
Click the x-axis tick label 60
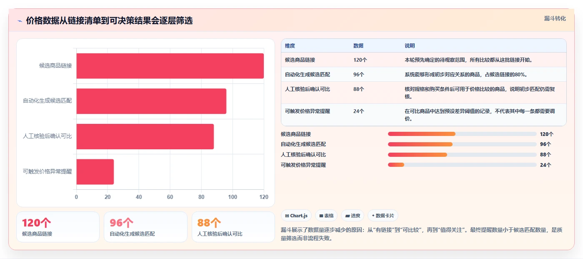click(x=170, y=197)
